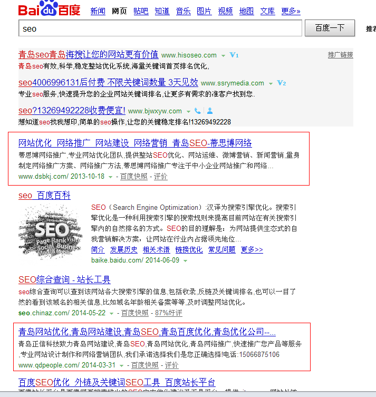Click 评价 for the www.qdpeople.com result
The image size is (376, 397).
click(x=172, y=365)
